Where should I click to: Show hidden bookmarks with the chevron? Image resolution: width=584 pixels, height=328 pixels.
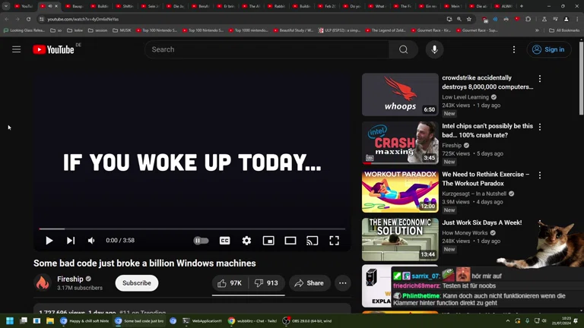click(537, 30)
